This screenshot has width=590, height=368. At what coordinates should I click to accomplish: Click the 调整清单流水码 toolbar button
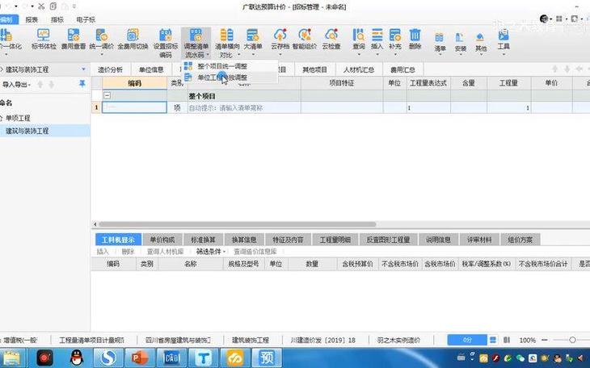pos(196,43)
